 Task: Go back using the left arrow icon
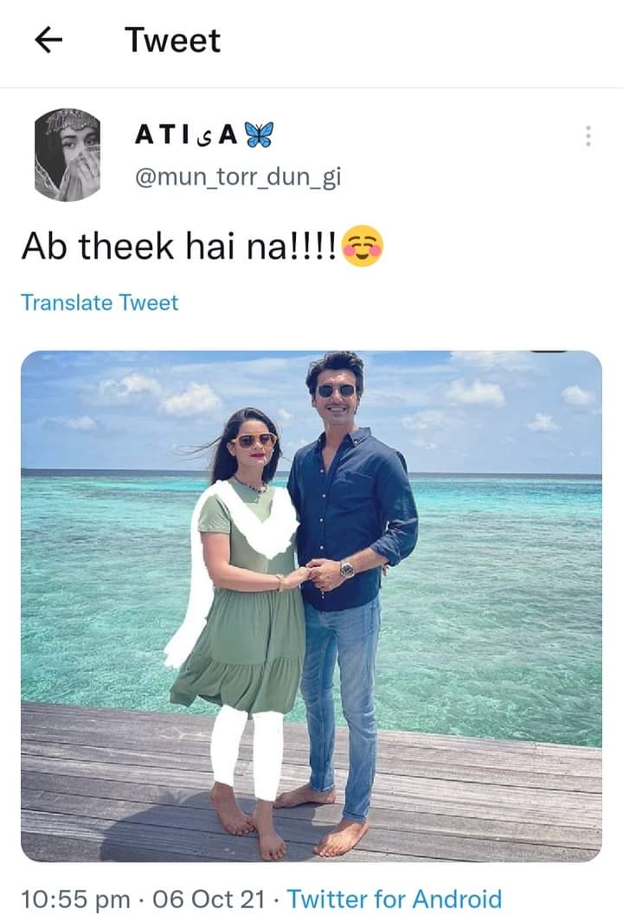pos(48,41)
